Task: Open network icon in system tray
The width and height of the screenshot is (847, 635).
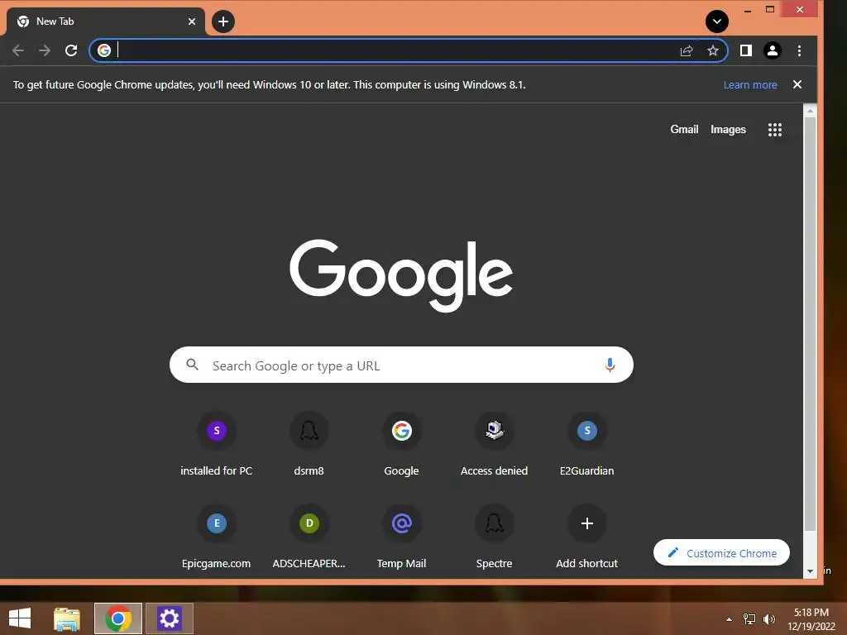Action: pos(749,619)
